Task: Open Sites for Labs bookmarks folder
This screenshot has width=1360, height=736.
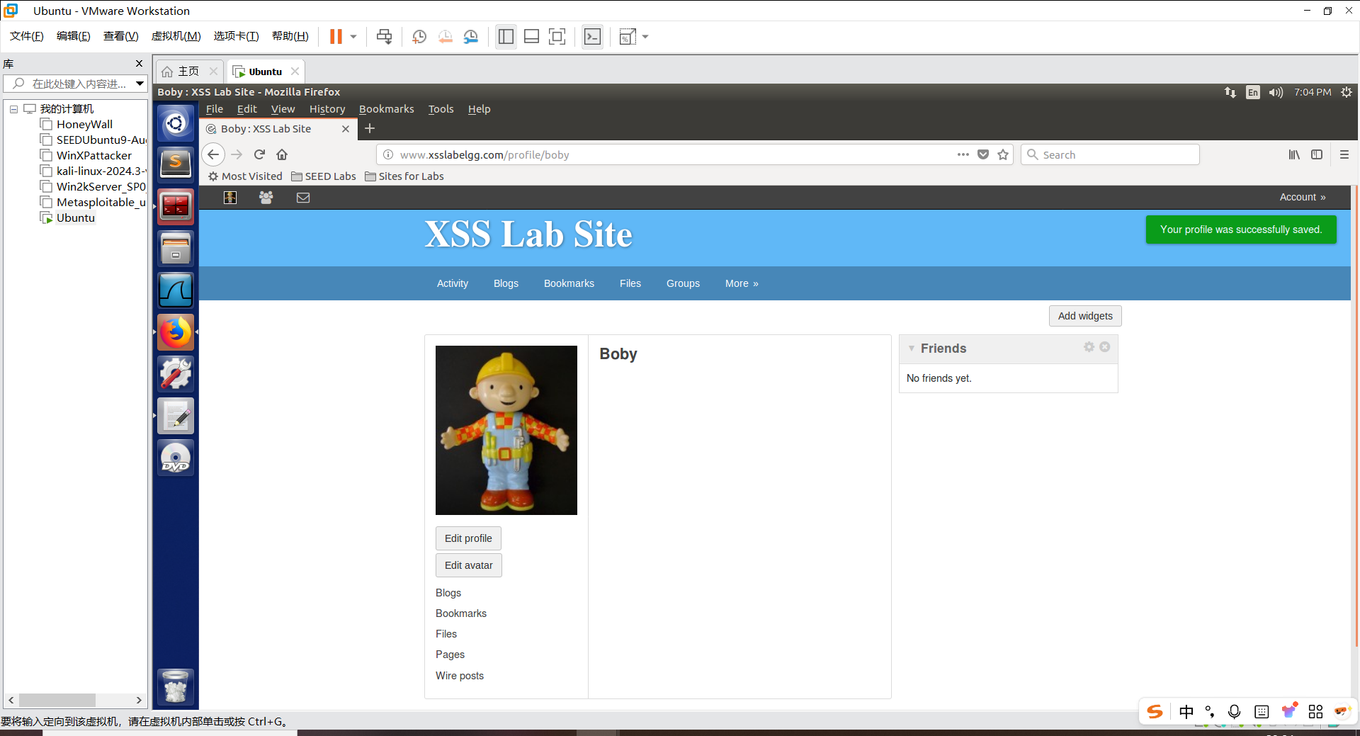Action: 404,176
